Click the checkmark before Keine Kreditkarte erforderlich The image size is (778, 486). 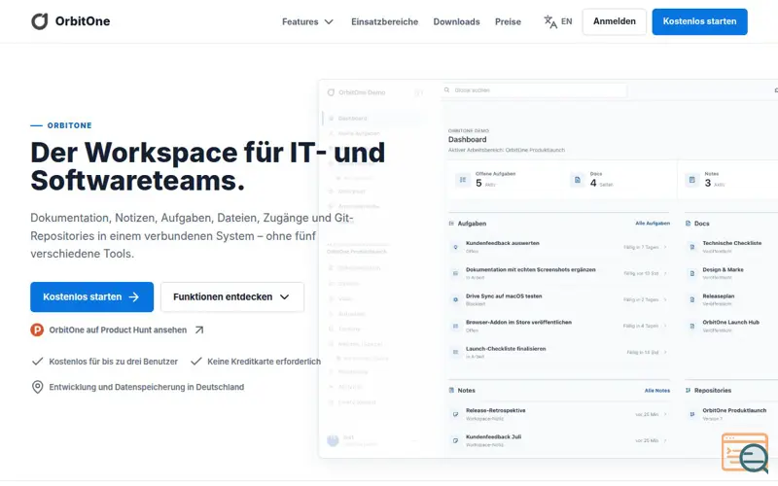click(196, 361)
